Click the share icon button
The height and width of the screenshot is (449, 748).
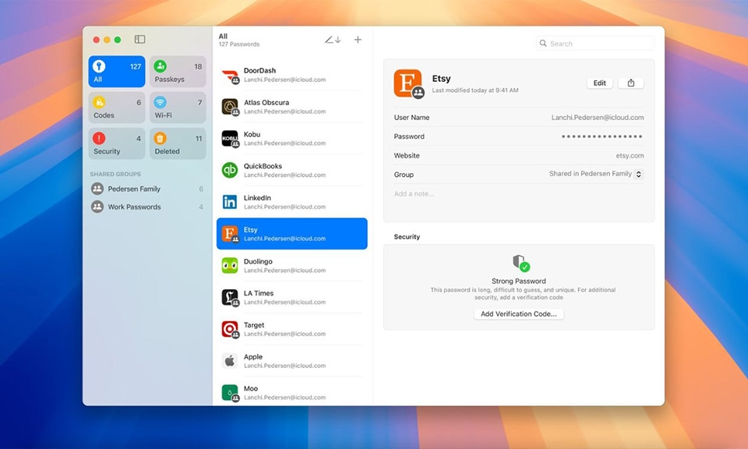click(x=630, y=83)
